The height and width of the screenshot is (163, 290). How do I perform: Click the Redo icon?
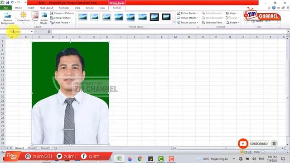pos(19,2)
